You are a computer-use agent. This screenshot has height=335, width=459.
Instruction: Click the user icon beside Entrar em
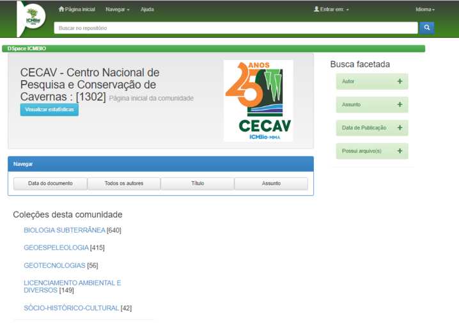click(316, 9)
